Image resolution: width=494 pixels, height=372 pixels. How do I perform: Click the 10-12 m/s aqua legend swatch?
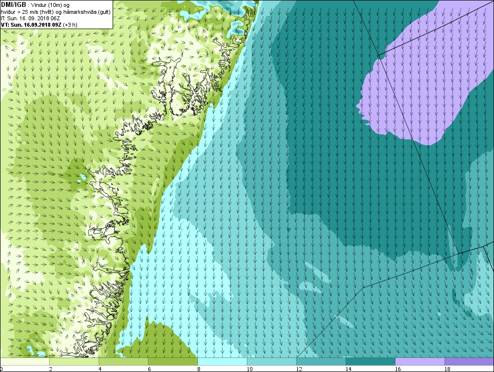(x=272, y=362)
